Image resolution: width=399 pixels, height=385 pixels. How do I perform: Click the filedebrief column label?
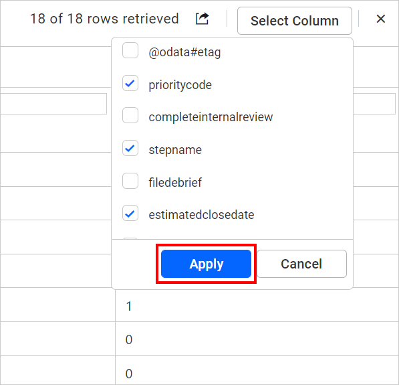pos(175,182)
